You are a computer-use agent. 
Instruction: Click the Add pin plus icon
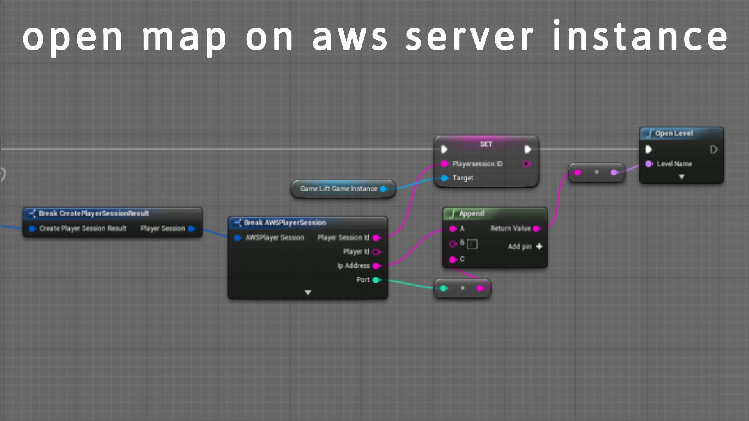539,246
